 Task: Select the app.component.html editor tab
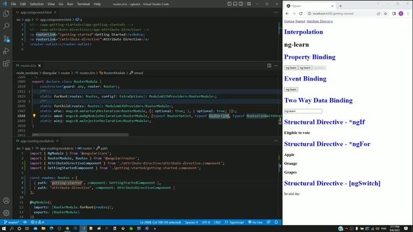[x=36, y=12]
